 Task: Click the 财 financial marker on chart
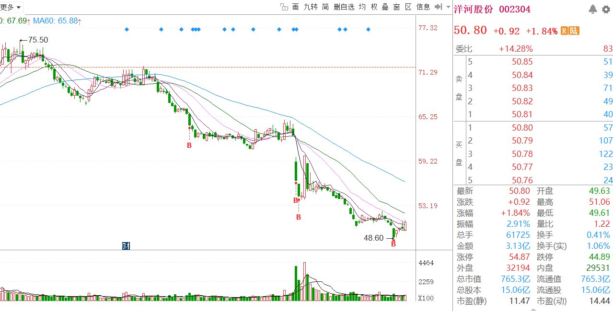(x=126, y=246)
